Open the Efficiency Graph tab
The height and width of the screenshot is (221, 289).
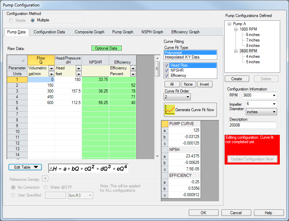185,32
